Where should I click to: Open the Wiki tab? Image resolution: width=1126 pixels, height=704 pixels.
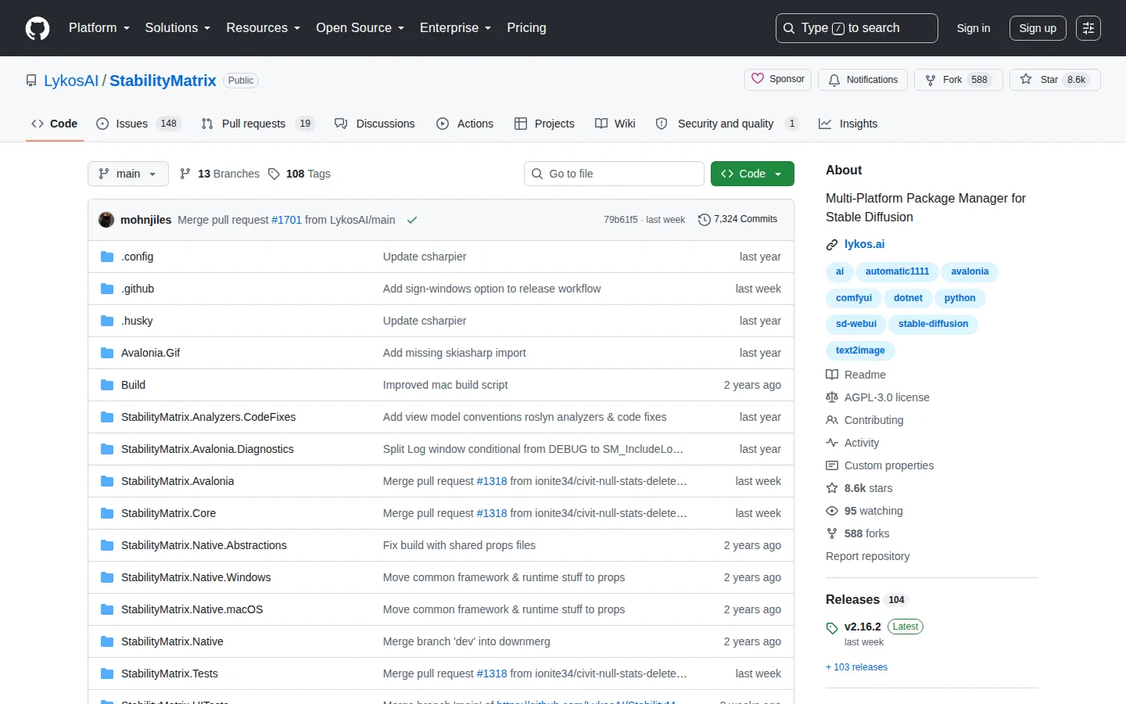[615, 124]
